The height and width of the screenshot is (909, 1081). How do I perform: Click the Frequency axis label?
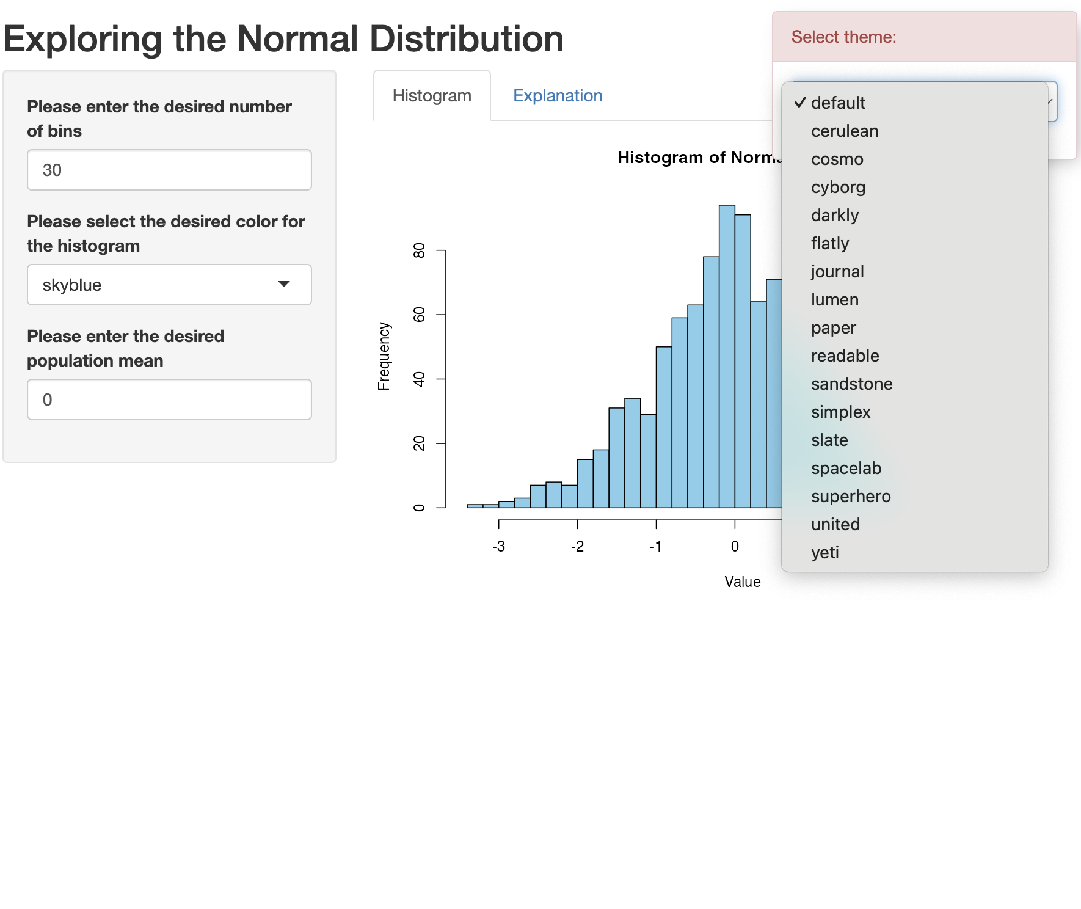pos(384,356)
